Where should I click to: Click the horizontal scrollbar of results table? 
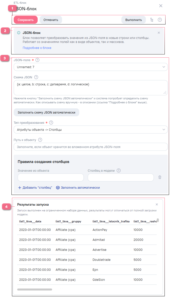[35, 290]
